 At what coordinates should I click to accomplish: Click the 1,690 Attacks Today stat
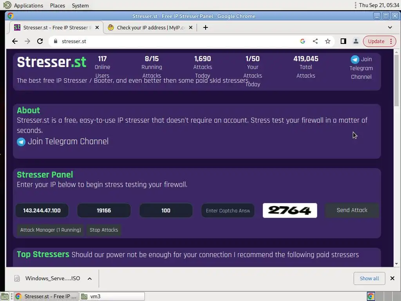(202, 67)
